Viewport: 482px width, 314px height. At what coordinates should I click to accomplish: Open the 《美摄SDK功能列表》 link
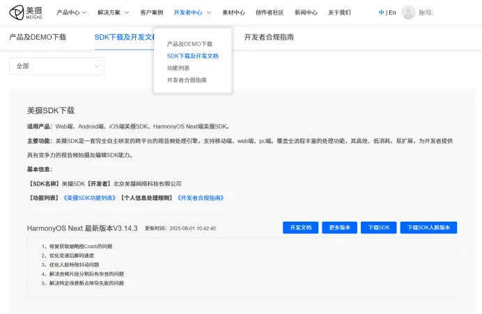coord(89,197)
